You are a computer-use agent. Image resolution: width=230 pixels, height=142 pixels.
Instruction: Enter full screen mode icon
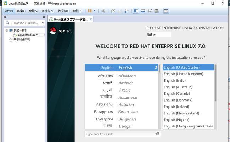tap(150, 11)
